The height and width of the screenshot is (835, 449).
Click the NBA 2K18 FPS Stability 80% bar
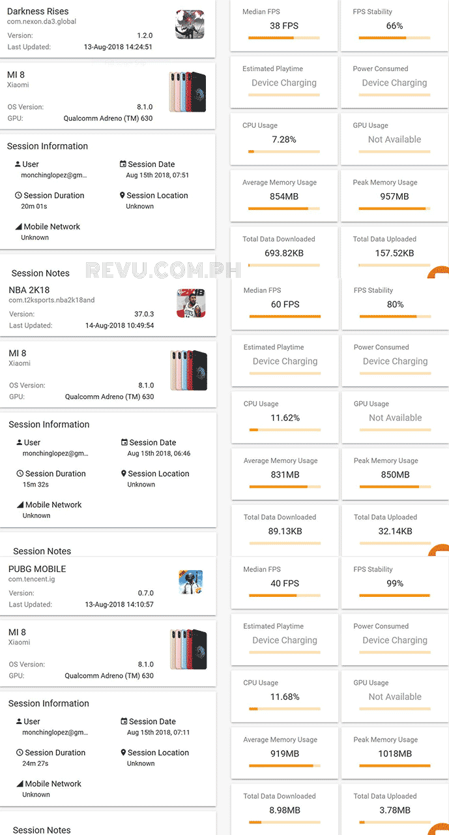[395, 316]
